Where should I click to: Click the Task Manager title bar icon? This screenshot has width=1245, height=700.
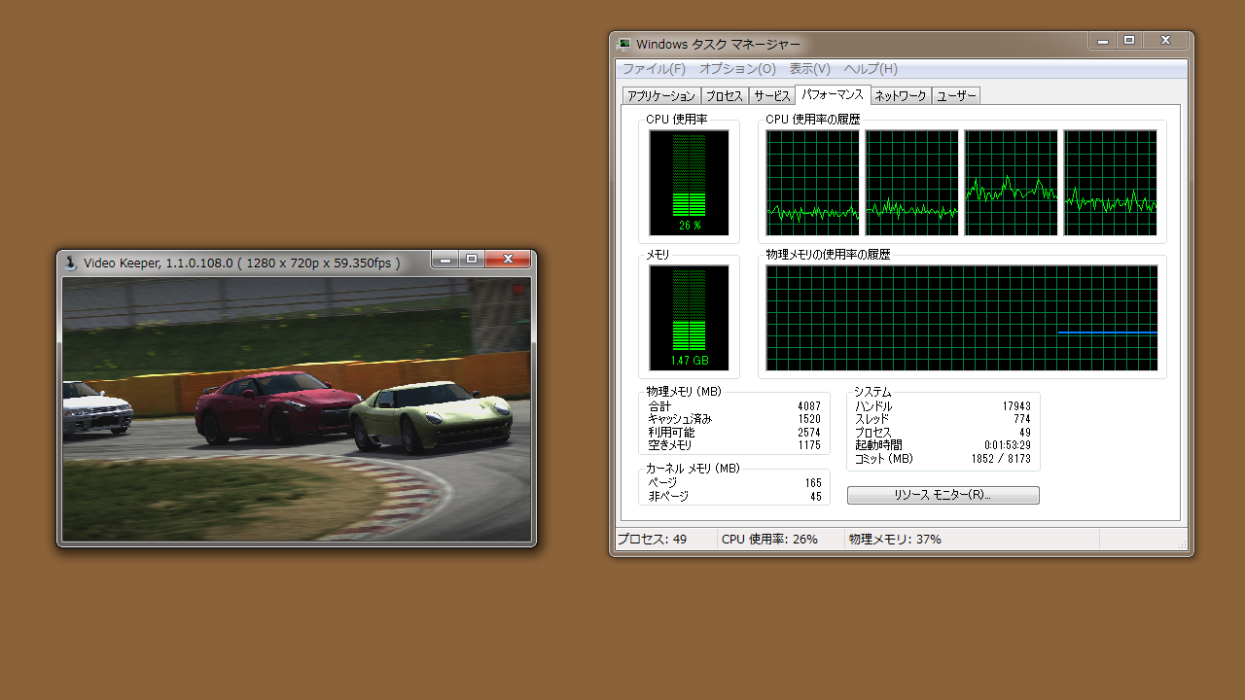coord(624,44)
